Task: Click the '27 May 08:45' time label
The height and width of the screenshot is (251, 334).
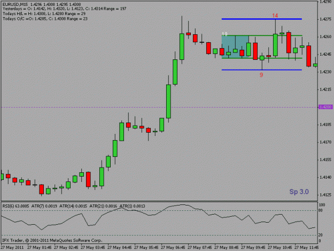Action: click(x=226, y=248)
